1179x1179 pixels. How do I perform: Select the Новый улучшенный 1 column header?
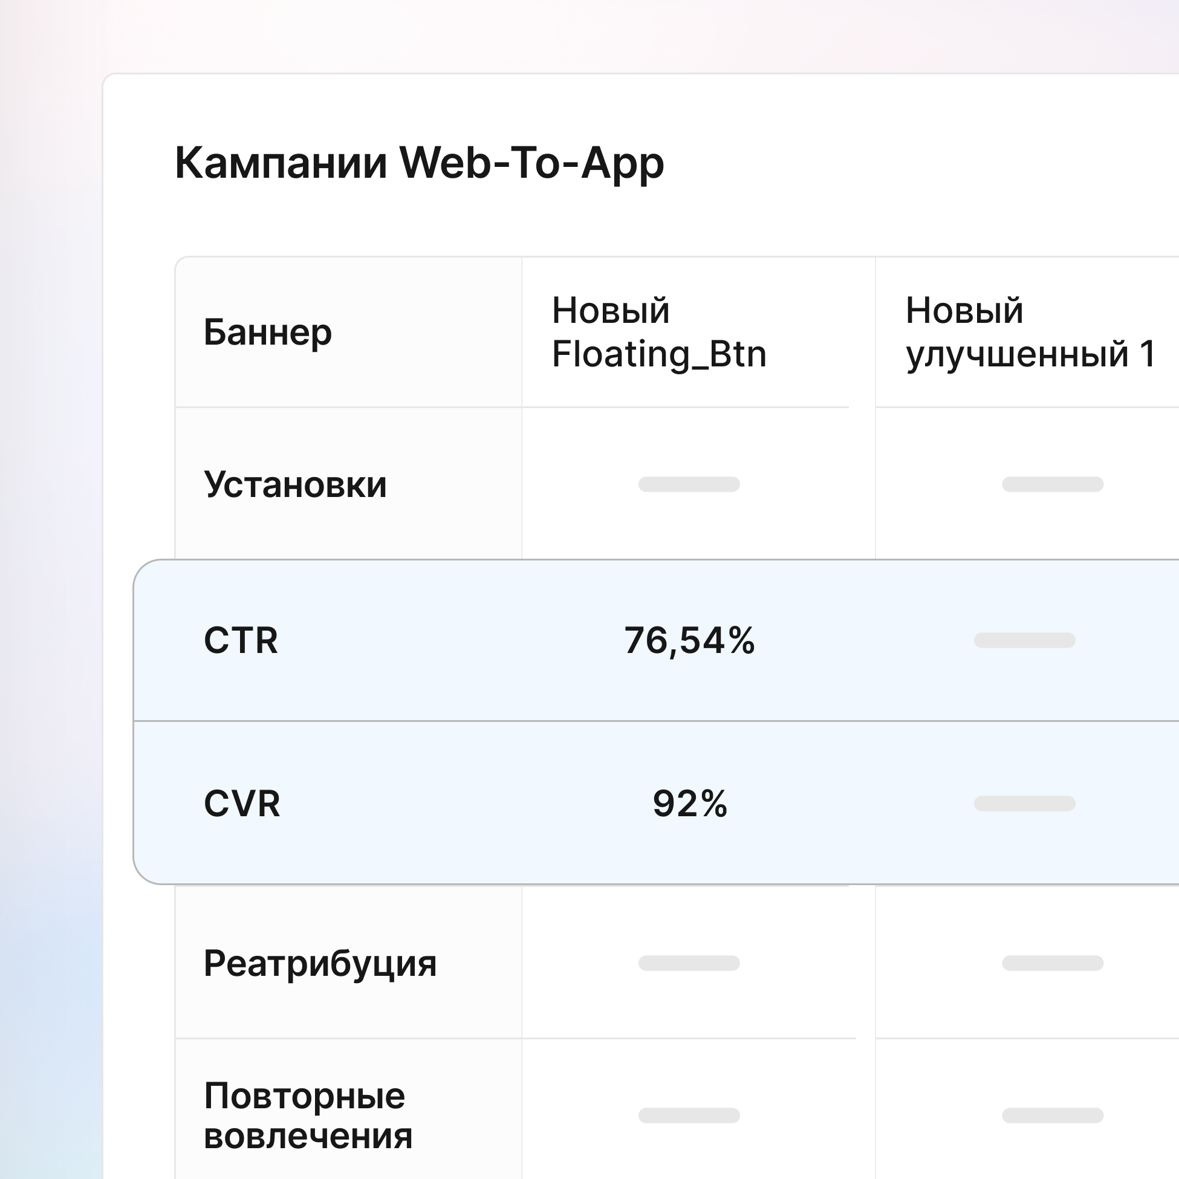[x=1030, y=333]
